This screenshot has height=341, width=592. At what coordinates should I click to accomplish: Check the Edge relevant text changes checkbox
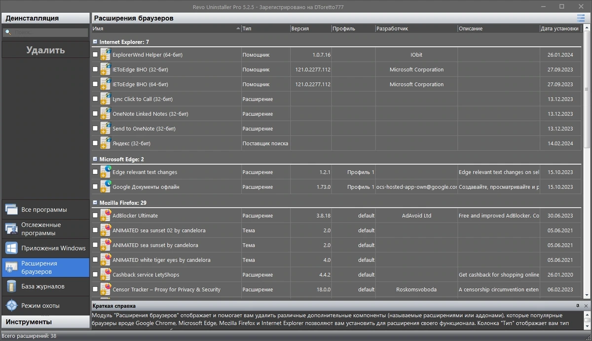pos(95,172)
